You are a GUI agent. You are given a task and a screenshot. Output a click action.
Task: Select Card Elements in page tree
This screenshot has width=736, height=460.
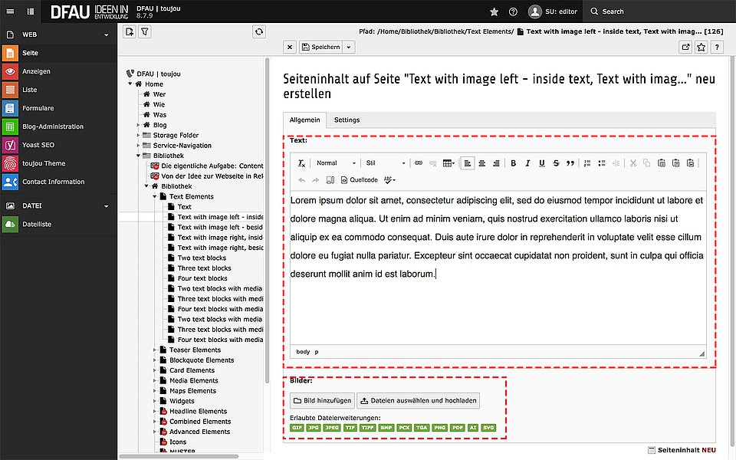tap(192, 370)
